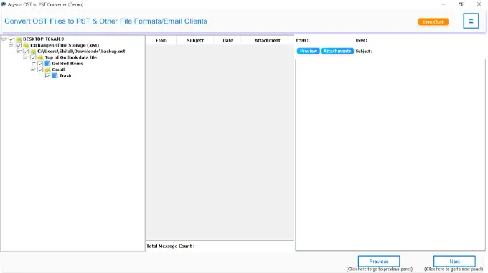The image size is (488, 273).
Task: Click the From label in preview header
Action: (x=302, y=40)
